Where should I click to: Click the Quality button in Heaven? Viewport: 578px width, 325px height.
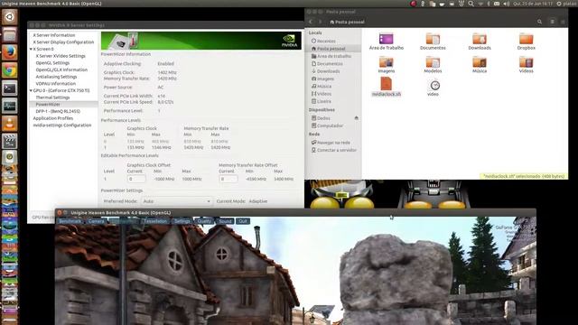[204, 221]
